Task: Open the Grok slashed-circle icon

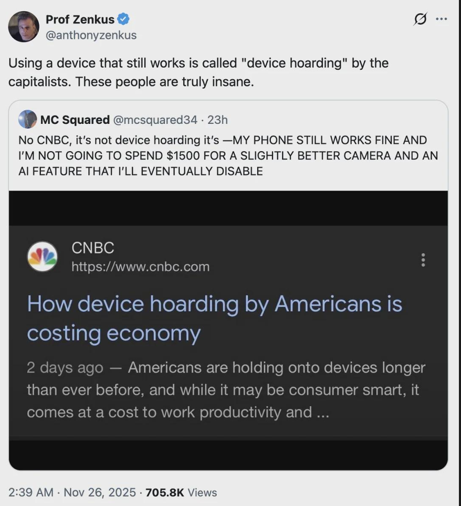Action: pyautogui.click(x=420, y=19)
